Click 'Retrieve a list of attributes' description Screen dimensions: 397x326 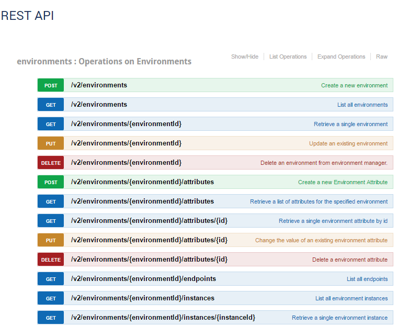(x=319, y=201)
